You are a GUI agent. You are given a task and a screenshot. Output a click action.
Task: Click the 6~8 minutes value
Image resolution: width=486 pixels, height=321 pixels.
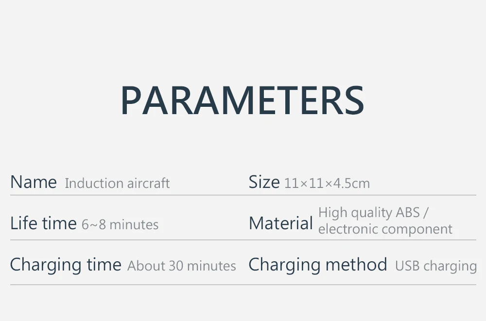click(120, 225)
